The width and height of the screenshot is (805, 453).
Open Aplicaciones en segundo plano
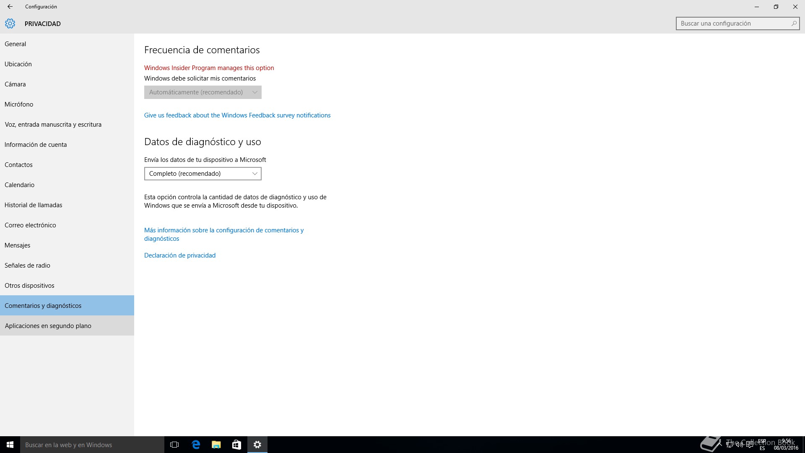coord(67,325)
